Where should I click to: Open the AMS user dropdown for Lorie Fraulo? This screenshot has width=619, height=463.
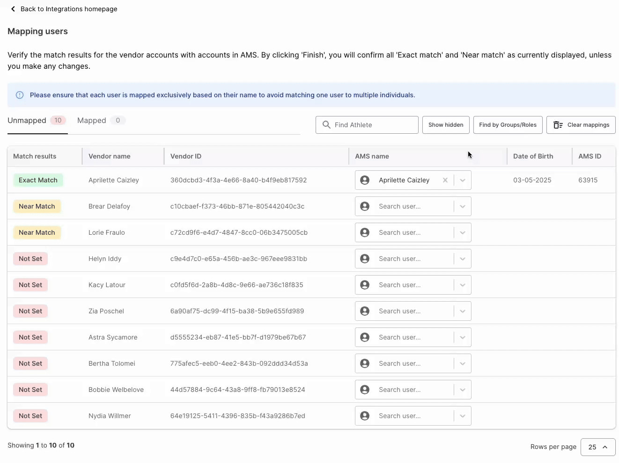click(463, 232)
